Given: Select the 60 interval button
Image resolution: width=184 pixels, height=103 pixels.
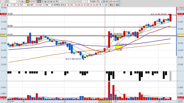Looking at the screenshot, I should pyautogui.click(x=80, y=2).
